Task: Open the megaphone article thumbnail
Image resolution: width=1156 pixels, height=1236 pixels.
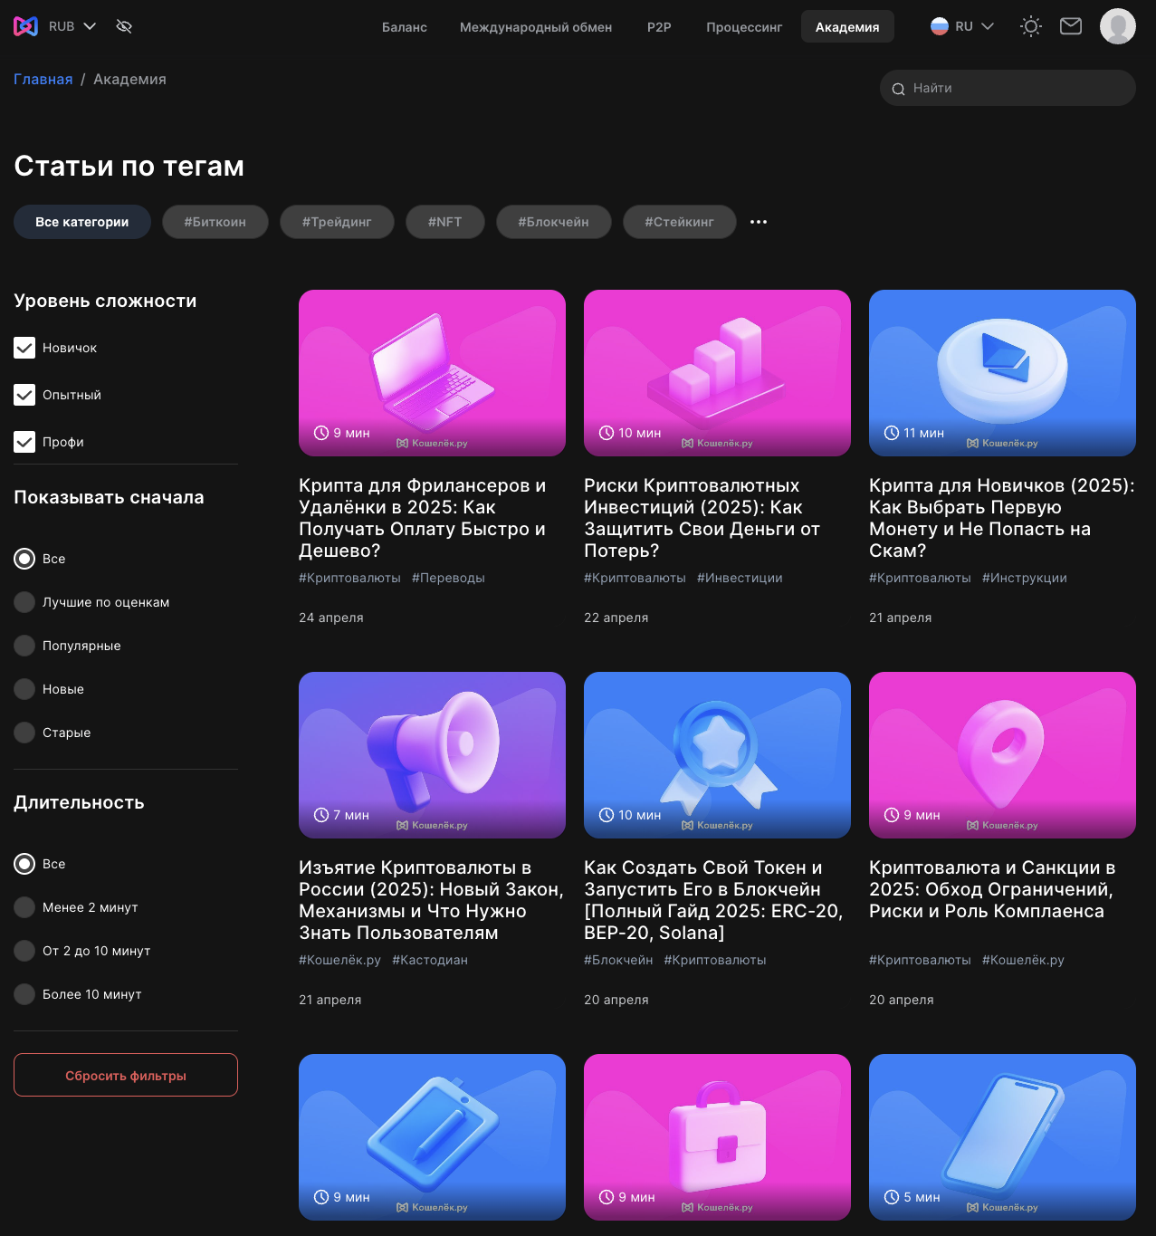Action: pyautogui.click(x=432, y=754)
